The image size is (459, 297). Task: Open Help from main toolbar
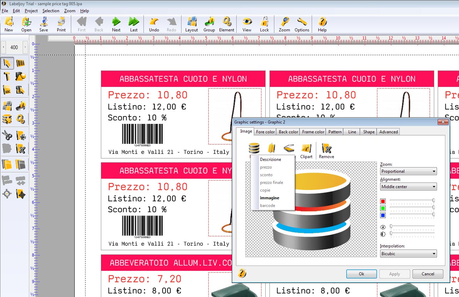point(322,24)
